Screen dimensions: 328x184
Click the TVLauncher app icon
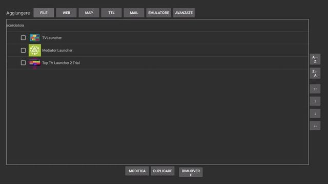(35, 38)
